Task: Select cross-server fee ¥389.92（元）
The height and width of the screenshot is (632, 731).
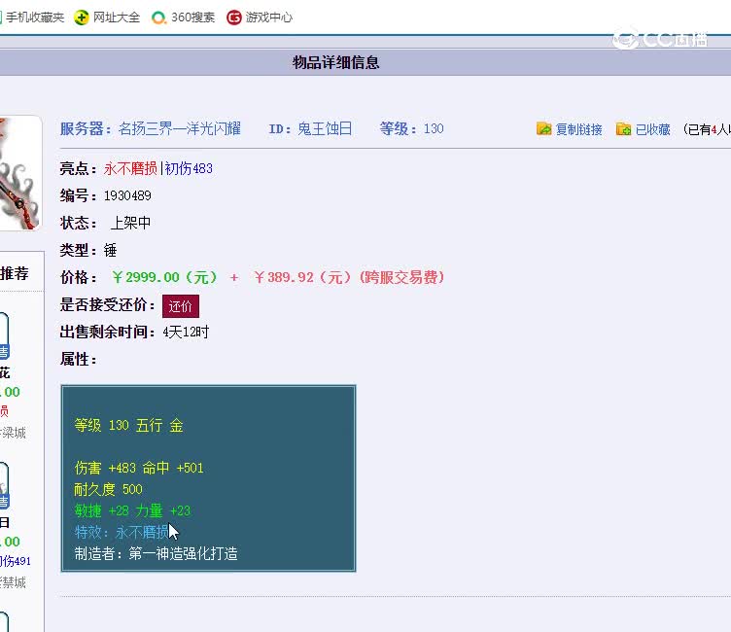Action: [x=301, y=277]
